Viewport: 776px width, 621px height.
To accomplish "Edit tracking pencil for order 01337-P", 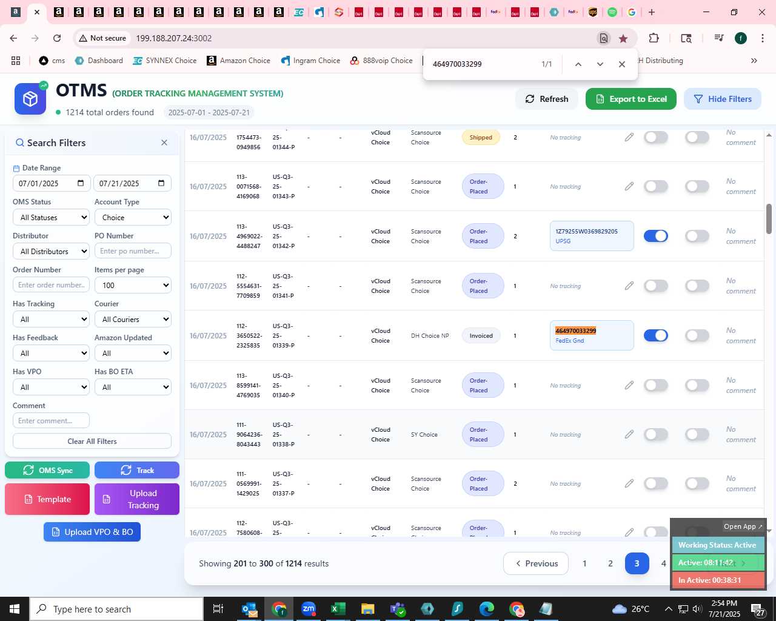I will point(629,483).
